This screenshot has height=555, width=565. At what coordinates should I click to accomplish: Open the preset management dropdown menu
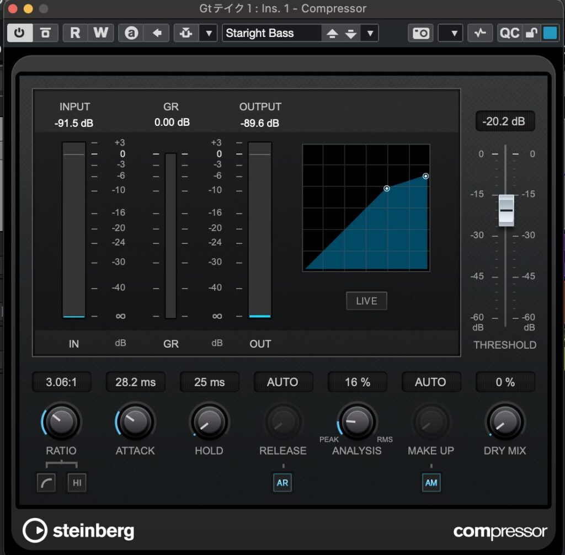370,33
